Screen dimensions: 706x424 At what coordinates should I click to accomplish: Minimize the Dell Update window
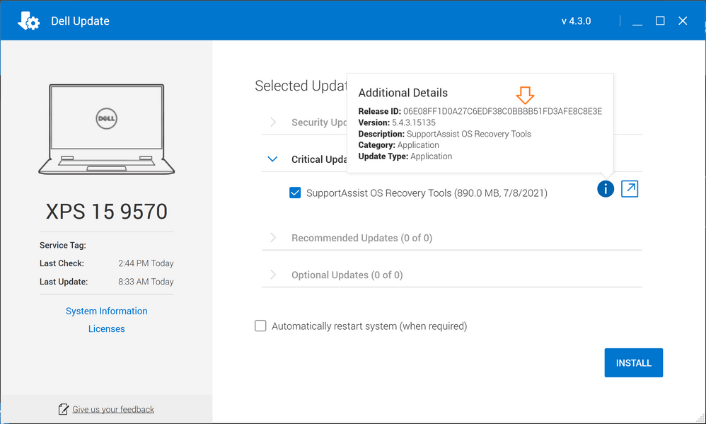pos(637,21)
